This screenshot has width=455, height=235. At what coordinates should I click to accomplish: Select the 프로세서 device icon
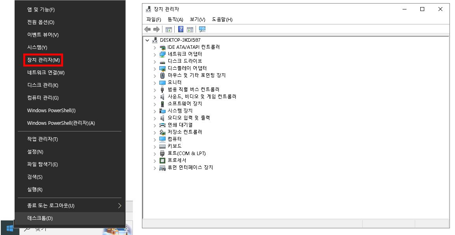coord(162,160)
